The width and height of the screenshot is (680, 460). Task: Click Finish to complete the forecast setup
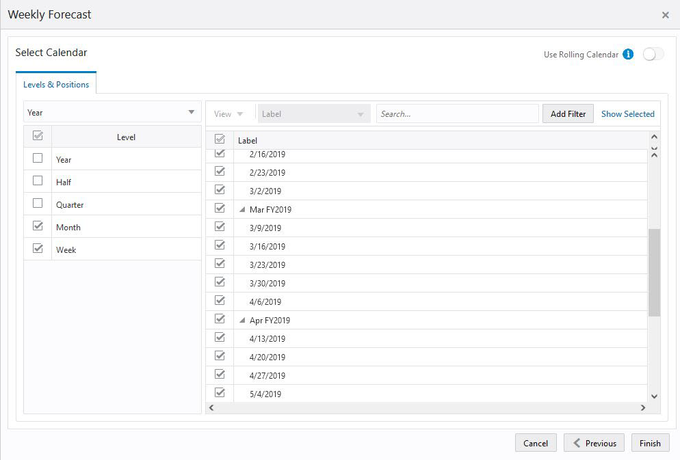649,443
